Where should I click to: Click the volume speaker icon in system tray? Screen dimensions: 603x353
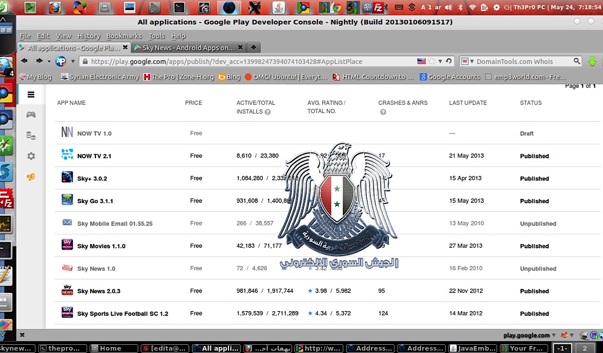click(x=448, y=7)
